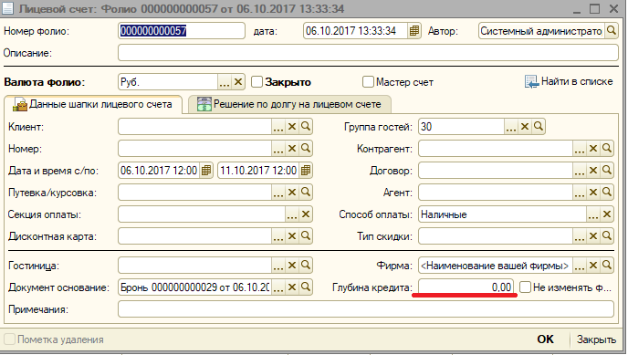Search for the Автор field value
628x355 pixels.
[612, 31]
